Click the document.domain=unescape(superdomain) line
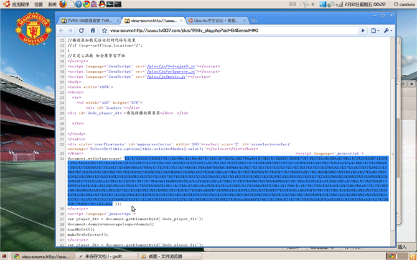 coord(111,224)
